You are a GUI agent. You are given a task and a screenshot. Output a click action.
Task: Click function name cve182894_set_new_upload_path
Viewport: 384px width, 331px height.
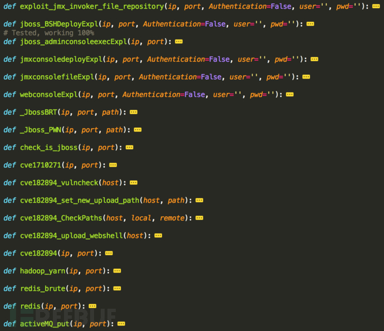tap(80, 201)
